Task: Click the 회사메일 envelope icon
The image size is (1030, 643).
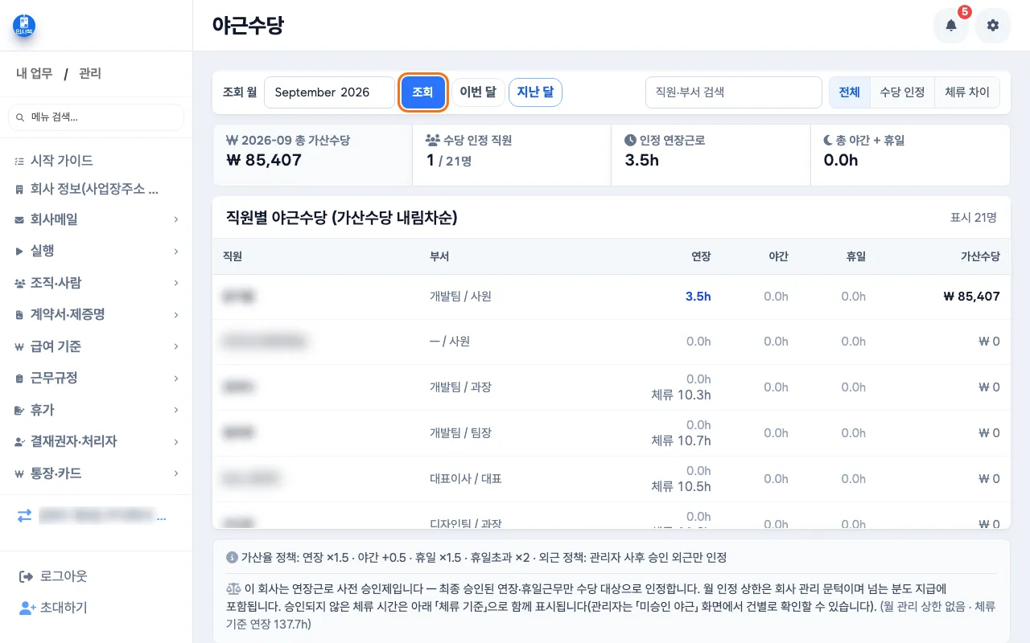Action: (x=19, y=219)
